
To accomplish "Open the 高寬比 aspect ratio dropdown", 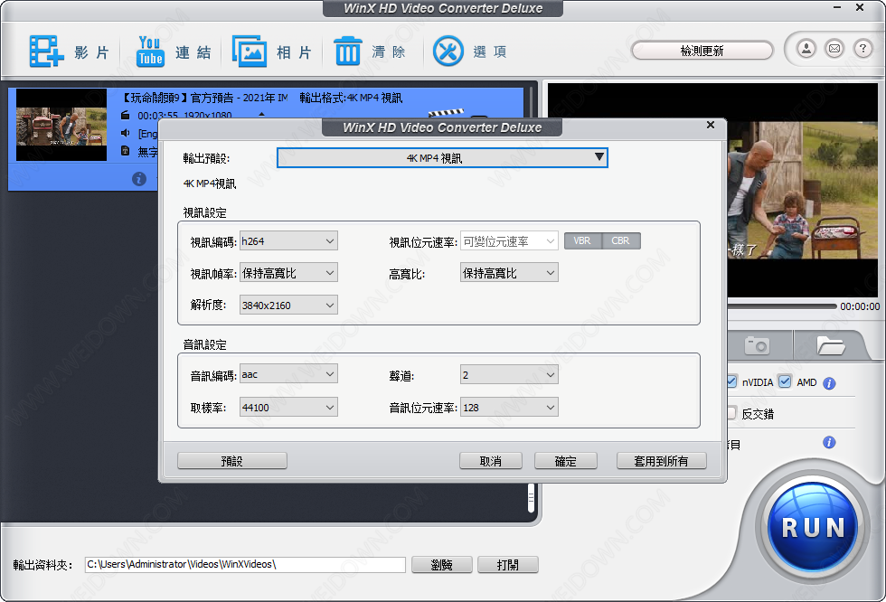I will [509, 273].
